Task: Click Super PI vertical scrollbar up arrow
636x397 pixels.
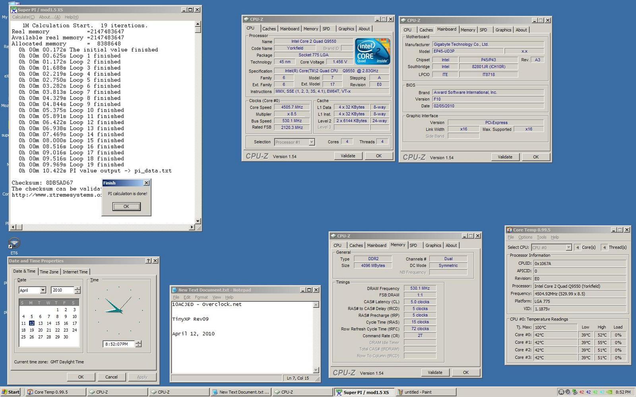Action: 198,24
